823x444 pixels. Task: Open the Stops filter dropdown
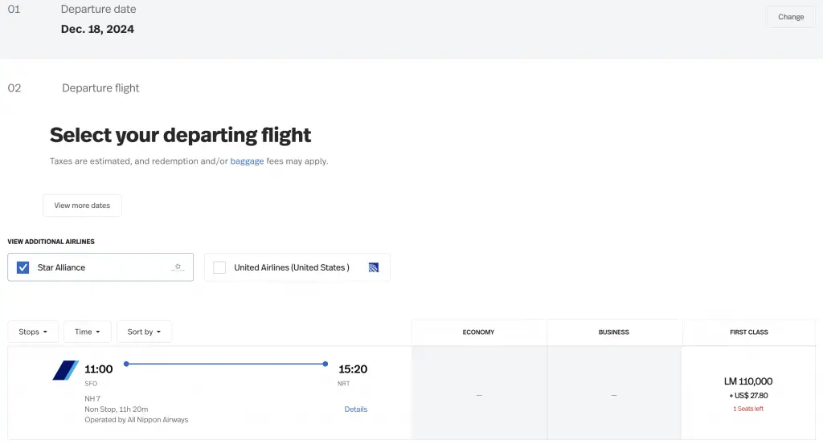33,332
